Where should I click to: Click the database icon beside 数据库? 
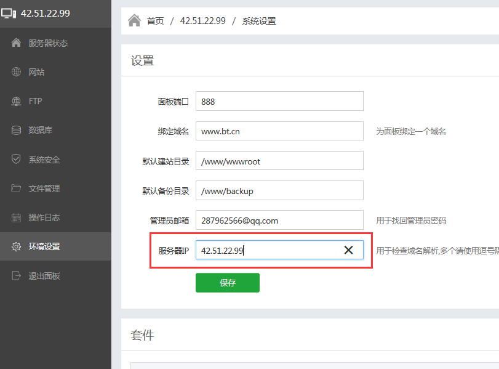[16, 130]
